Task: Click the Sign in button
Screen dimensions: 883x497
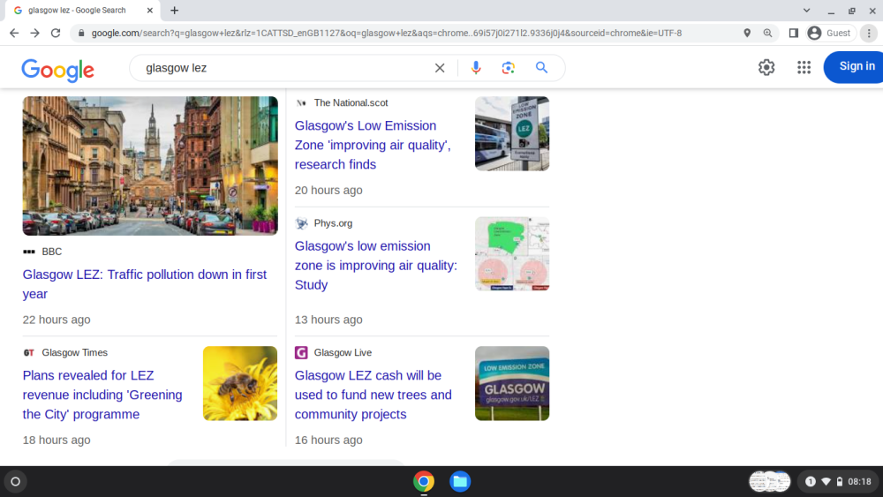Action: 854,67
